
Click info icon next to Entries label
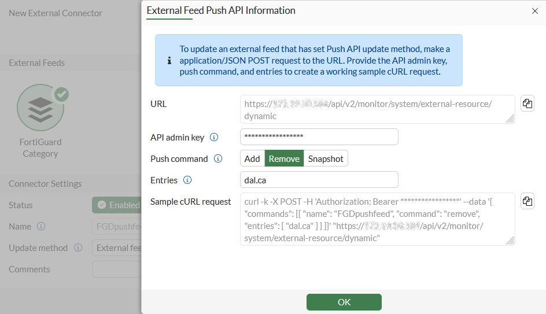187,180
